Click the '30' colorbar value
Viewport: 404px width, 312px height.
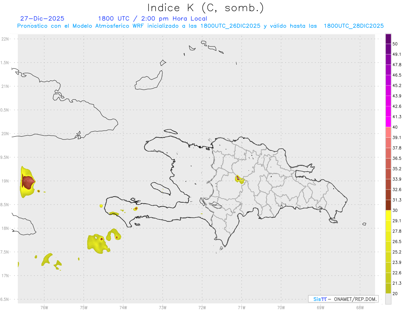point(395,210)
